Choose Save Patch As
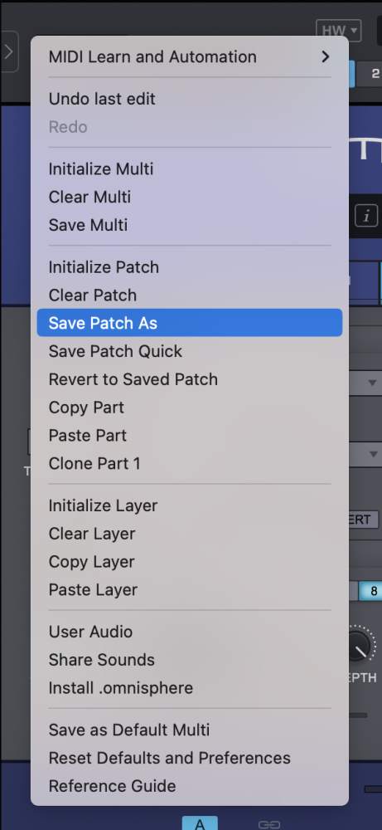 (x=190, y=323)
